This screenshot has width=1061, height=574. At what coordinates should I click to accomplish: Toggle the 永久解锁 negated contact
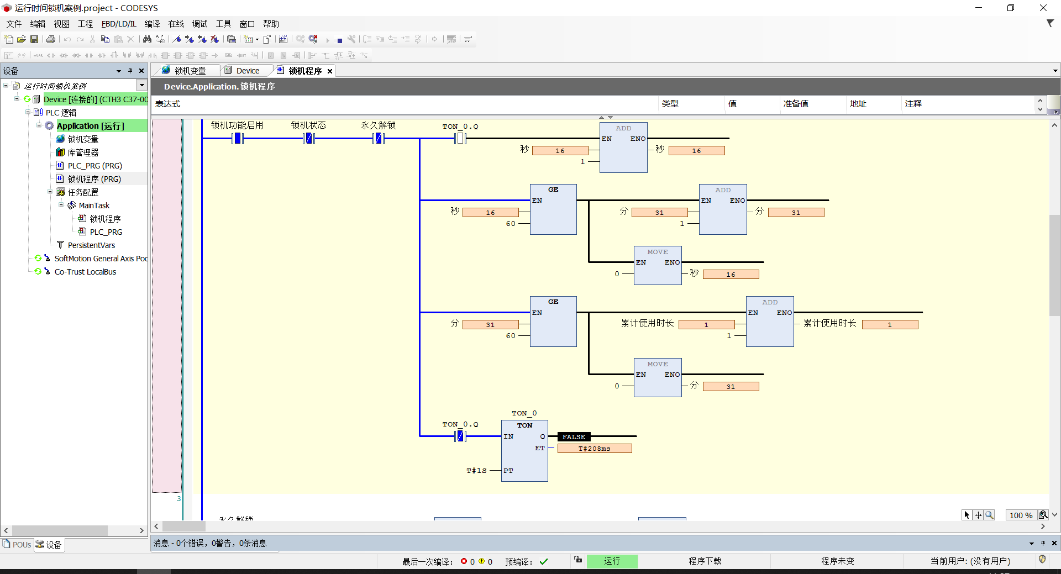[x=379, y=138]
